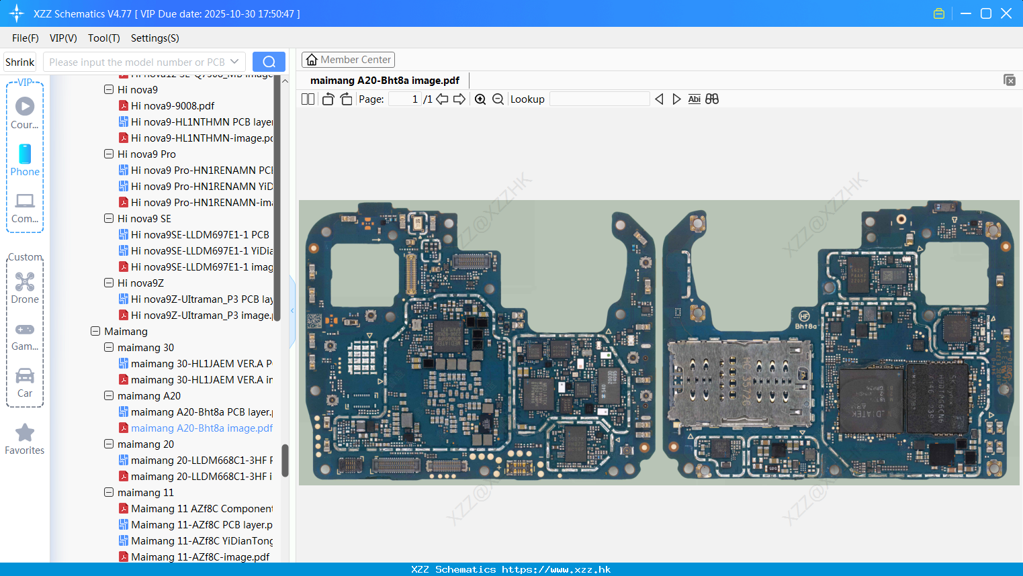
Task: Click the blue search button
Action: coord(269,62)
